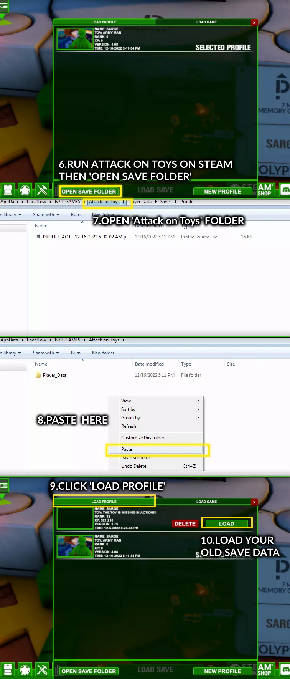This screenshot has height=679, width=290.
Task: Close the step 6 Load Profile dialog with the red x
Action: point(254,22)
